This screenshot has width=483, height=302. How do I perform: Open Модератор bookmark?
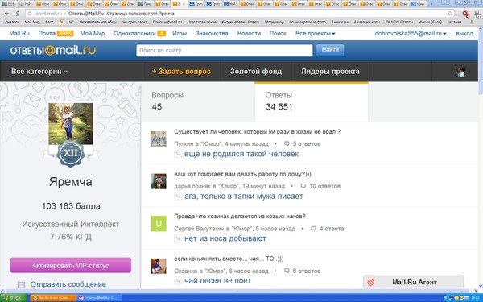275,23
